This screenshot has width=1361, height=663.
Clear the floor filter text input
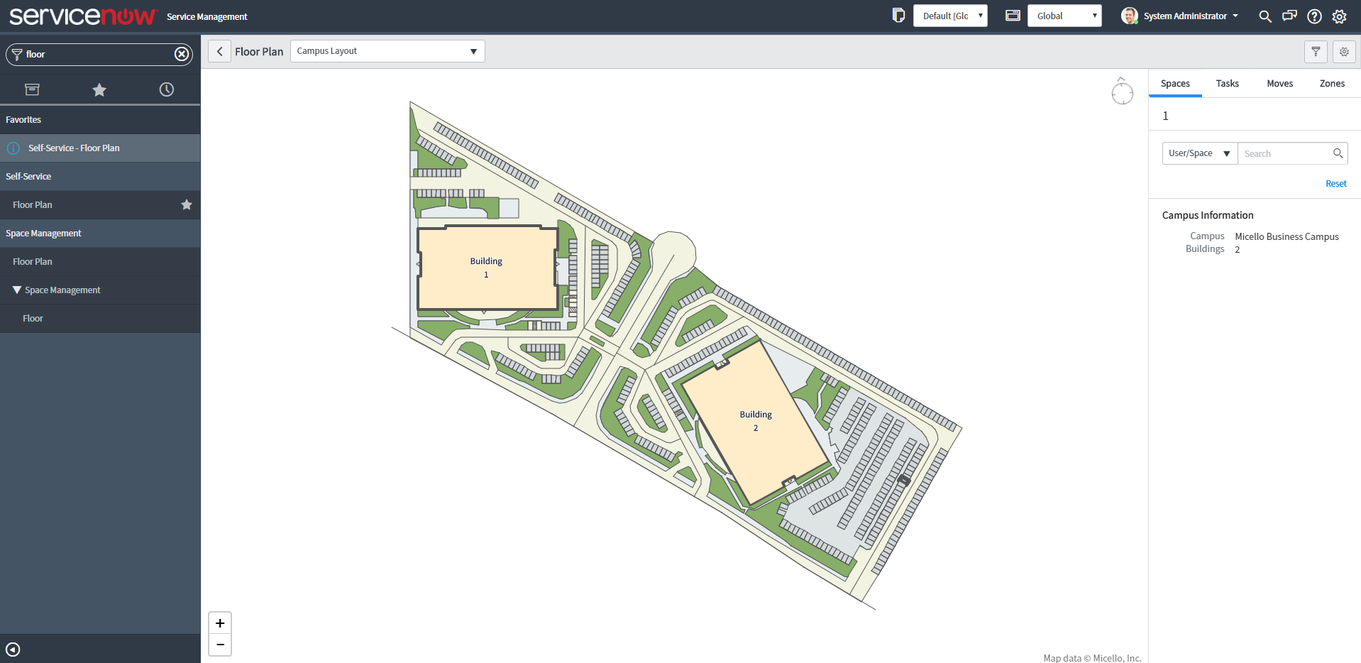tap(182, 53)
